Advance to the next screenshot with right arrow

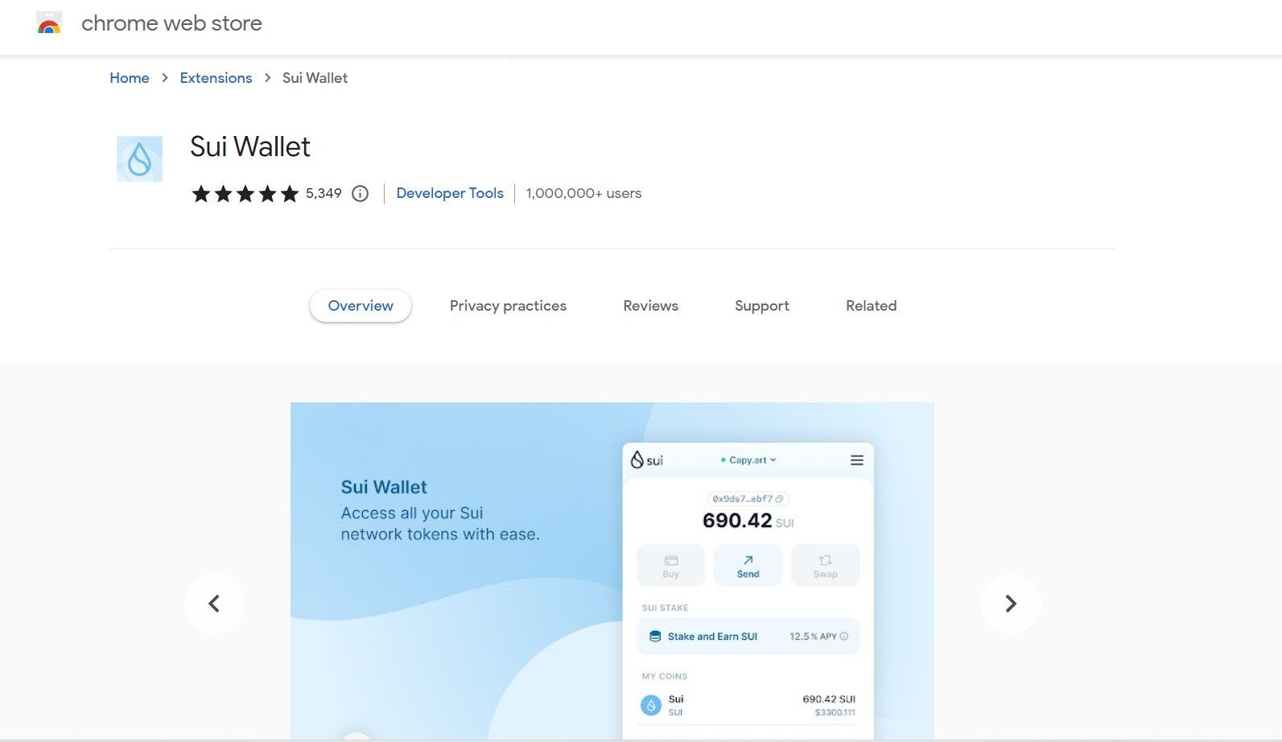pyautogui.click(x=1011, y=604)
